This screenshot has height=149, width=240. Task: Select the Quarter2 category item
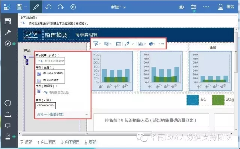click(x=46, y=106)
